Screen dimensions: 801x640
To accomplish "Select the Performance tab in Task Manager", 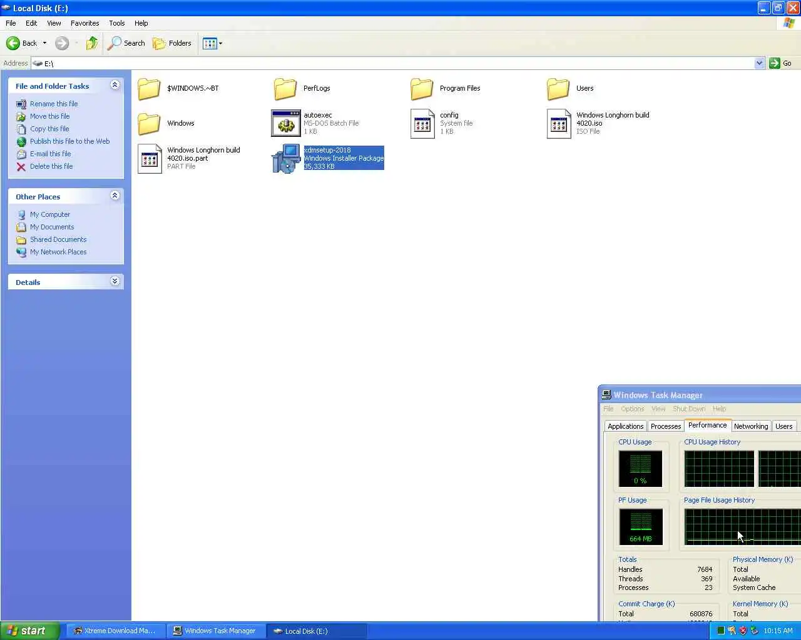I will coord(707,425).
